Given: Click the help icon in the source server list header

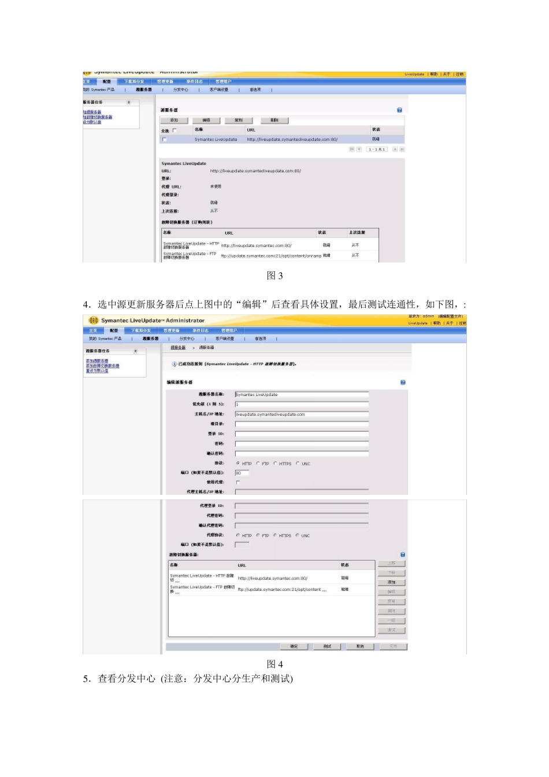Looking at the screenshot, I should [399, 110].
